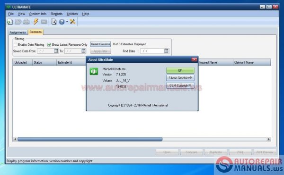
Task: Select the Estimates tab
Action: (x=35, y=32)
